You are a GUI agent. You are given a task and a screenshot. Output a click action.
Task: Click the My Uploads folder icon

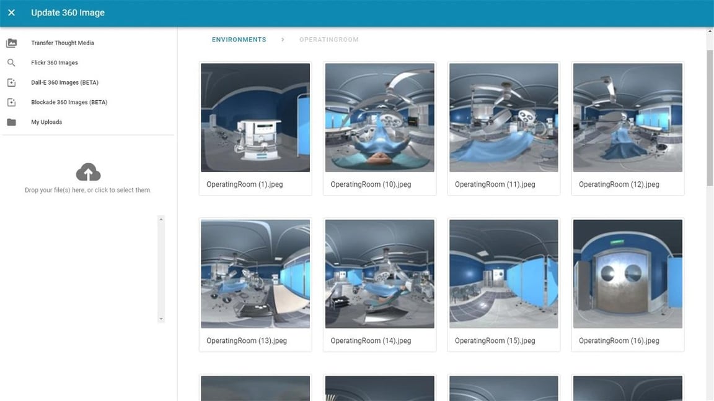click(11, 122)
